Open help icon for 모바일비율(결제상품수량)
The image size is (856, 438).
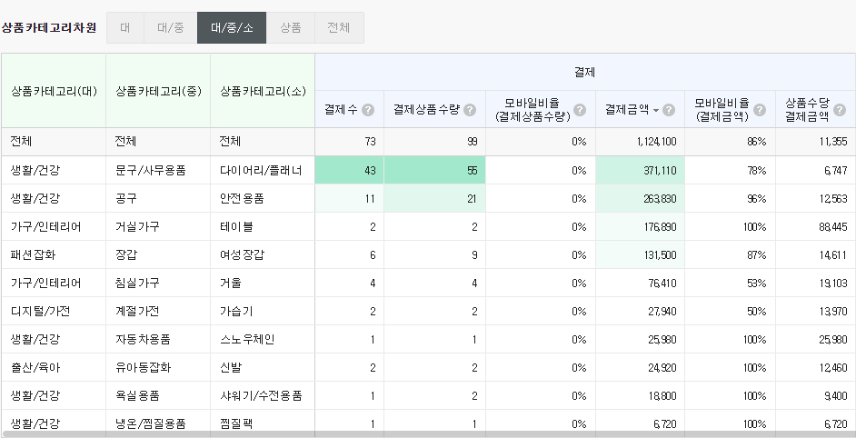[580, 110]
